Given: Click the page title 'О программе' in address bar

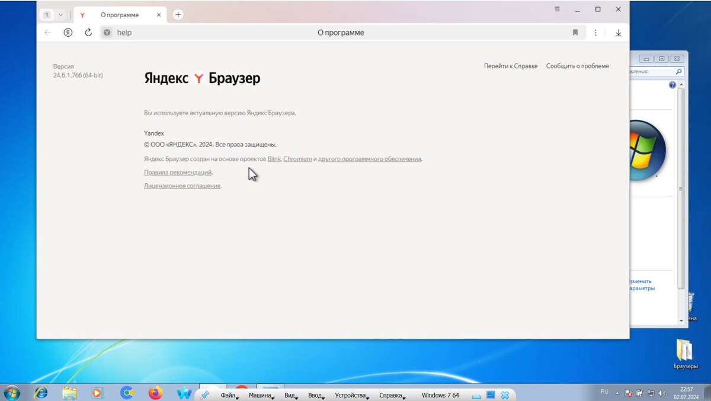Looking at the screenshot, I should click(x=341, y=33).
